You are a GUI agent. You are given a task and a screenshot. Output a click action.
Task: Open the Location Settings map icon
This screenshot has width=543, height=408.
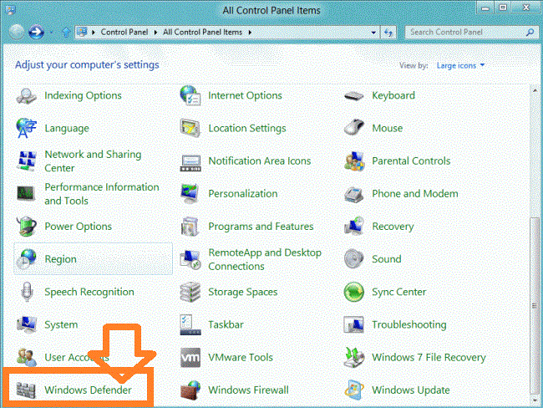(190, 128)
